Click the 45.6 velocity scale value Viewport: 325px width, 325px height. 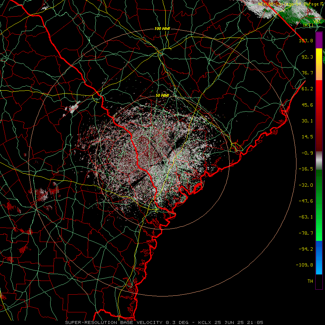[x=307, y=105]
